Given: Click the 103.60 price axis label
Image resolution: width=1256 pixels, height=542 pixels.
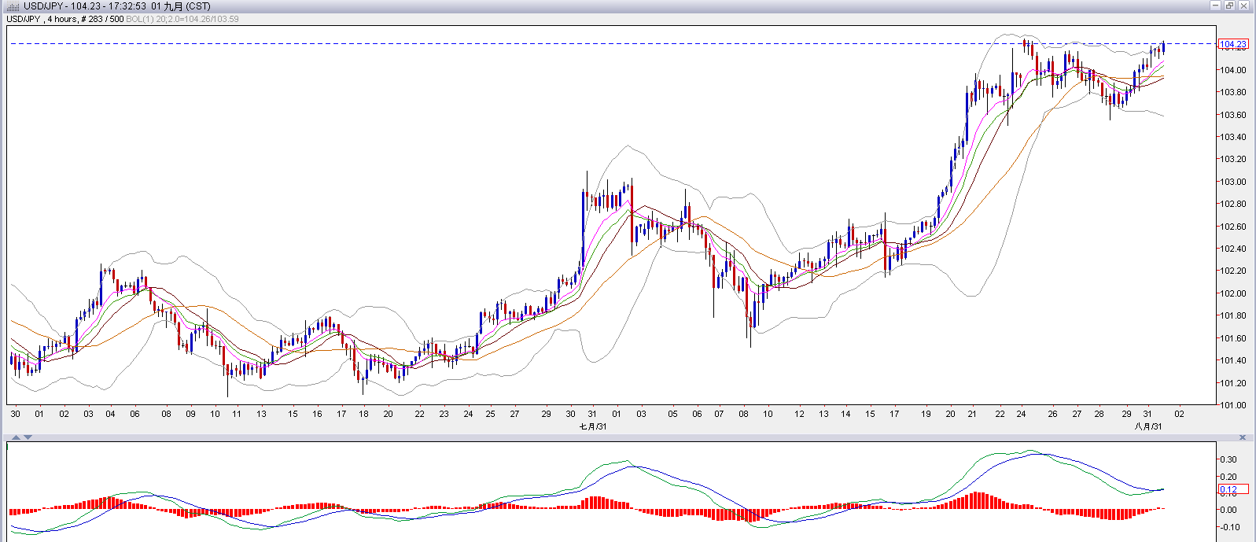Looking at the screenshot, I should coord(1233,115).
